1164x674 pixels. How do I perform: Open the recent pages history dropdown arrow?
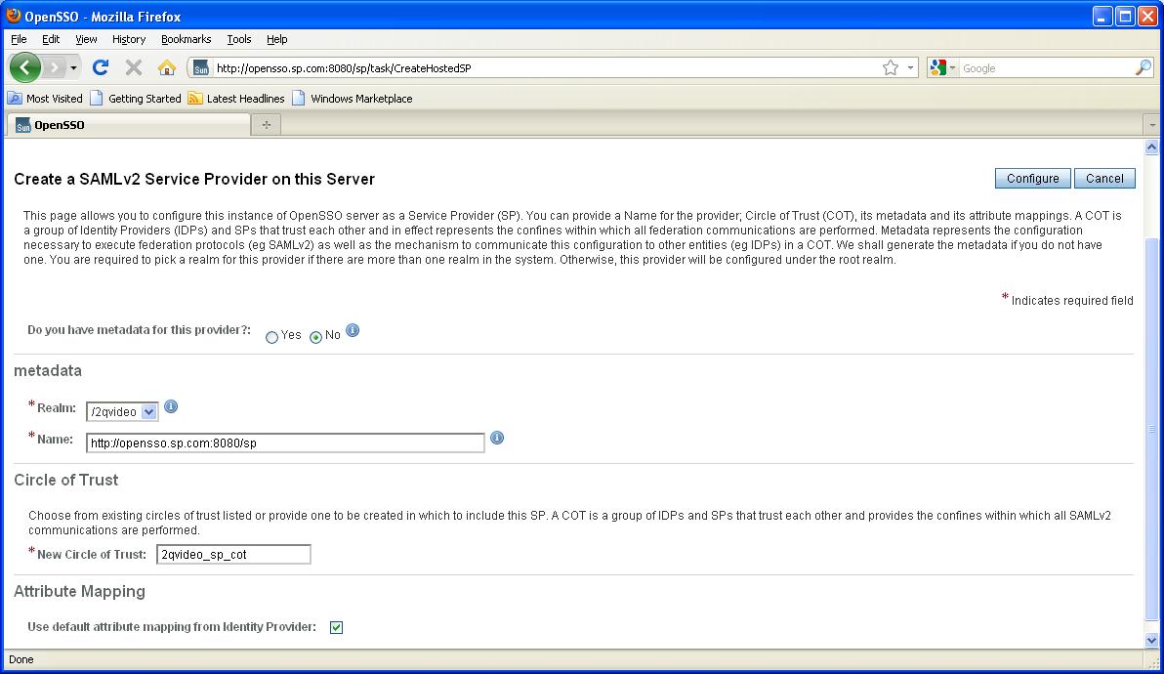[73, 68]
